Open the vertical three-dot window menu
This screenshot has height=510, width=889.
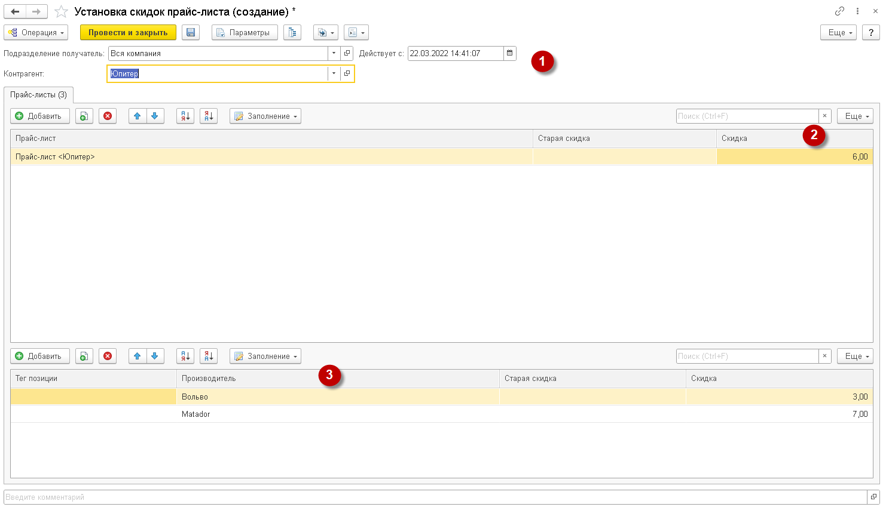click(x=857, y=11)
